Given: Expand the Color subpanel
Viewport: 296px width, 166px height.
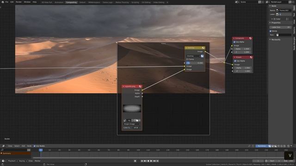Looking at the screenshot, I should [272, 19].
